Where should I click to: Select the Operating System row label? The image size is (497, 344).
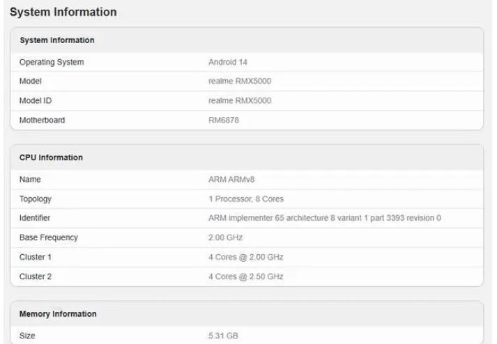pos(52,62)
